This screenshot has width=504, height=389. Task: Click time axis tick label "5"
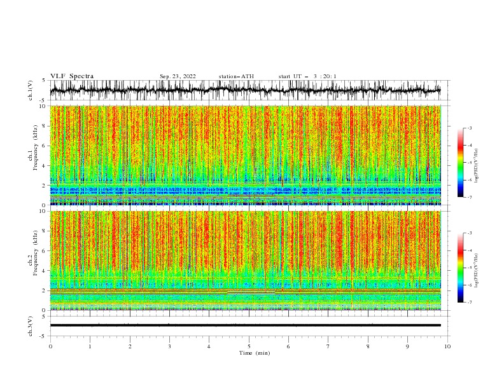[249, 346]
